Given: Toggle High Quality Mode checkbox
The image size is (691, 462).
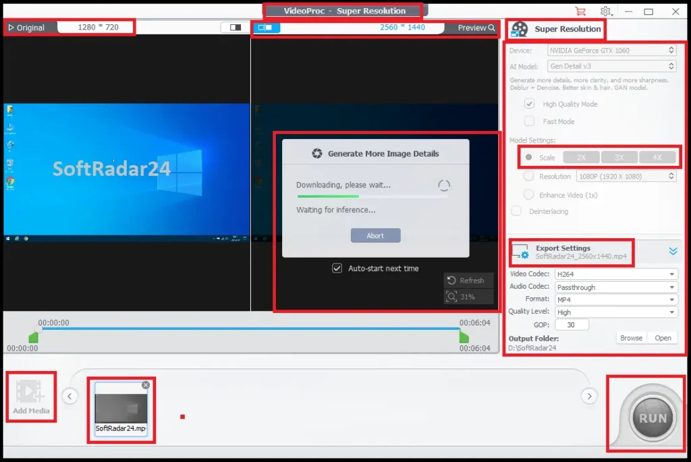Looking at the screenshot, I should pyautogui.click(x=529, y=104).
